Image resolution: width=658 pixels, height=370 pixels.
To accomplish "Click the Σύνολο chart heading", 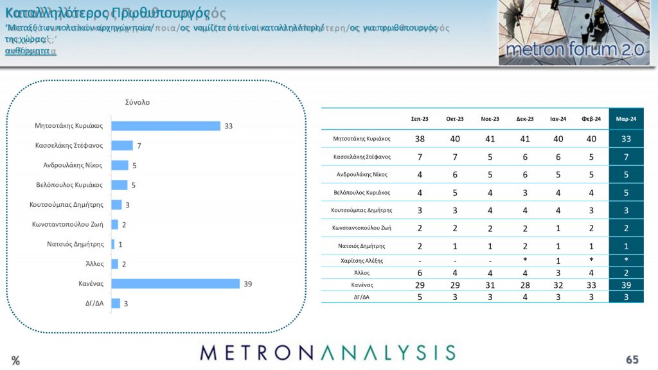I will [137, 102].
